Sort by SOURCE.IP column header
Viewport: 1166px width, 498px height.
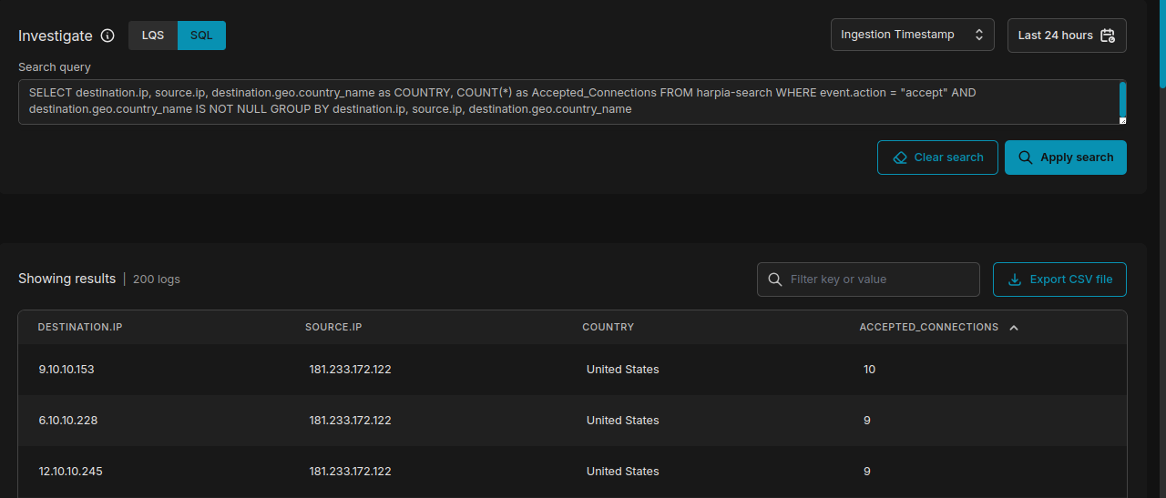[x=333, y=327]
